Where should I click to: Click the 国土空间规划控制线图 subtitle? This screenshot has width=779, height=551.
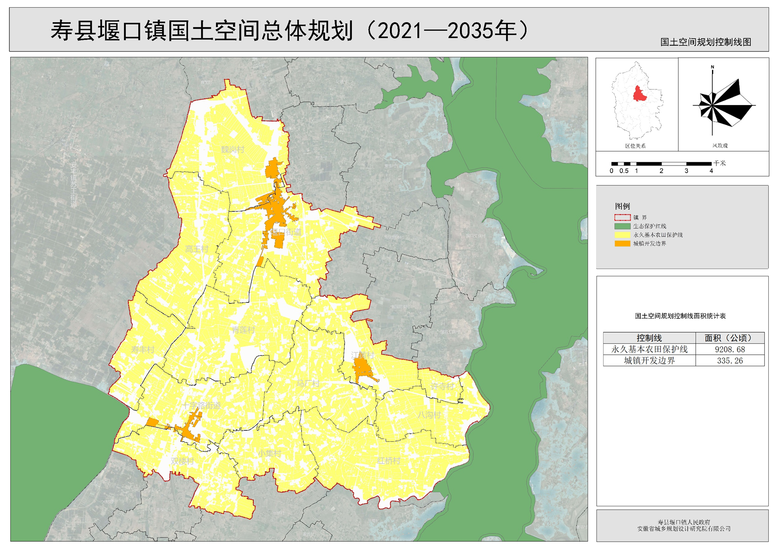[706, 42]
